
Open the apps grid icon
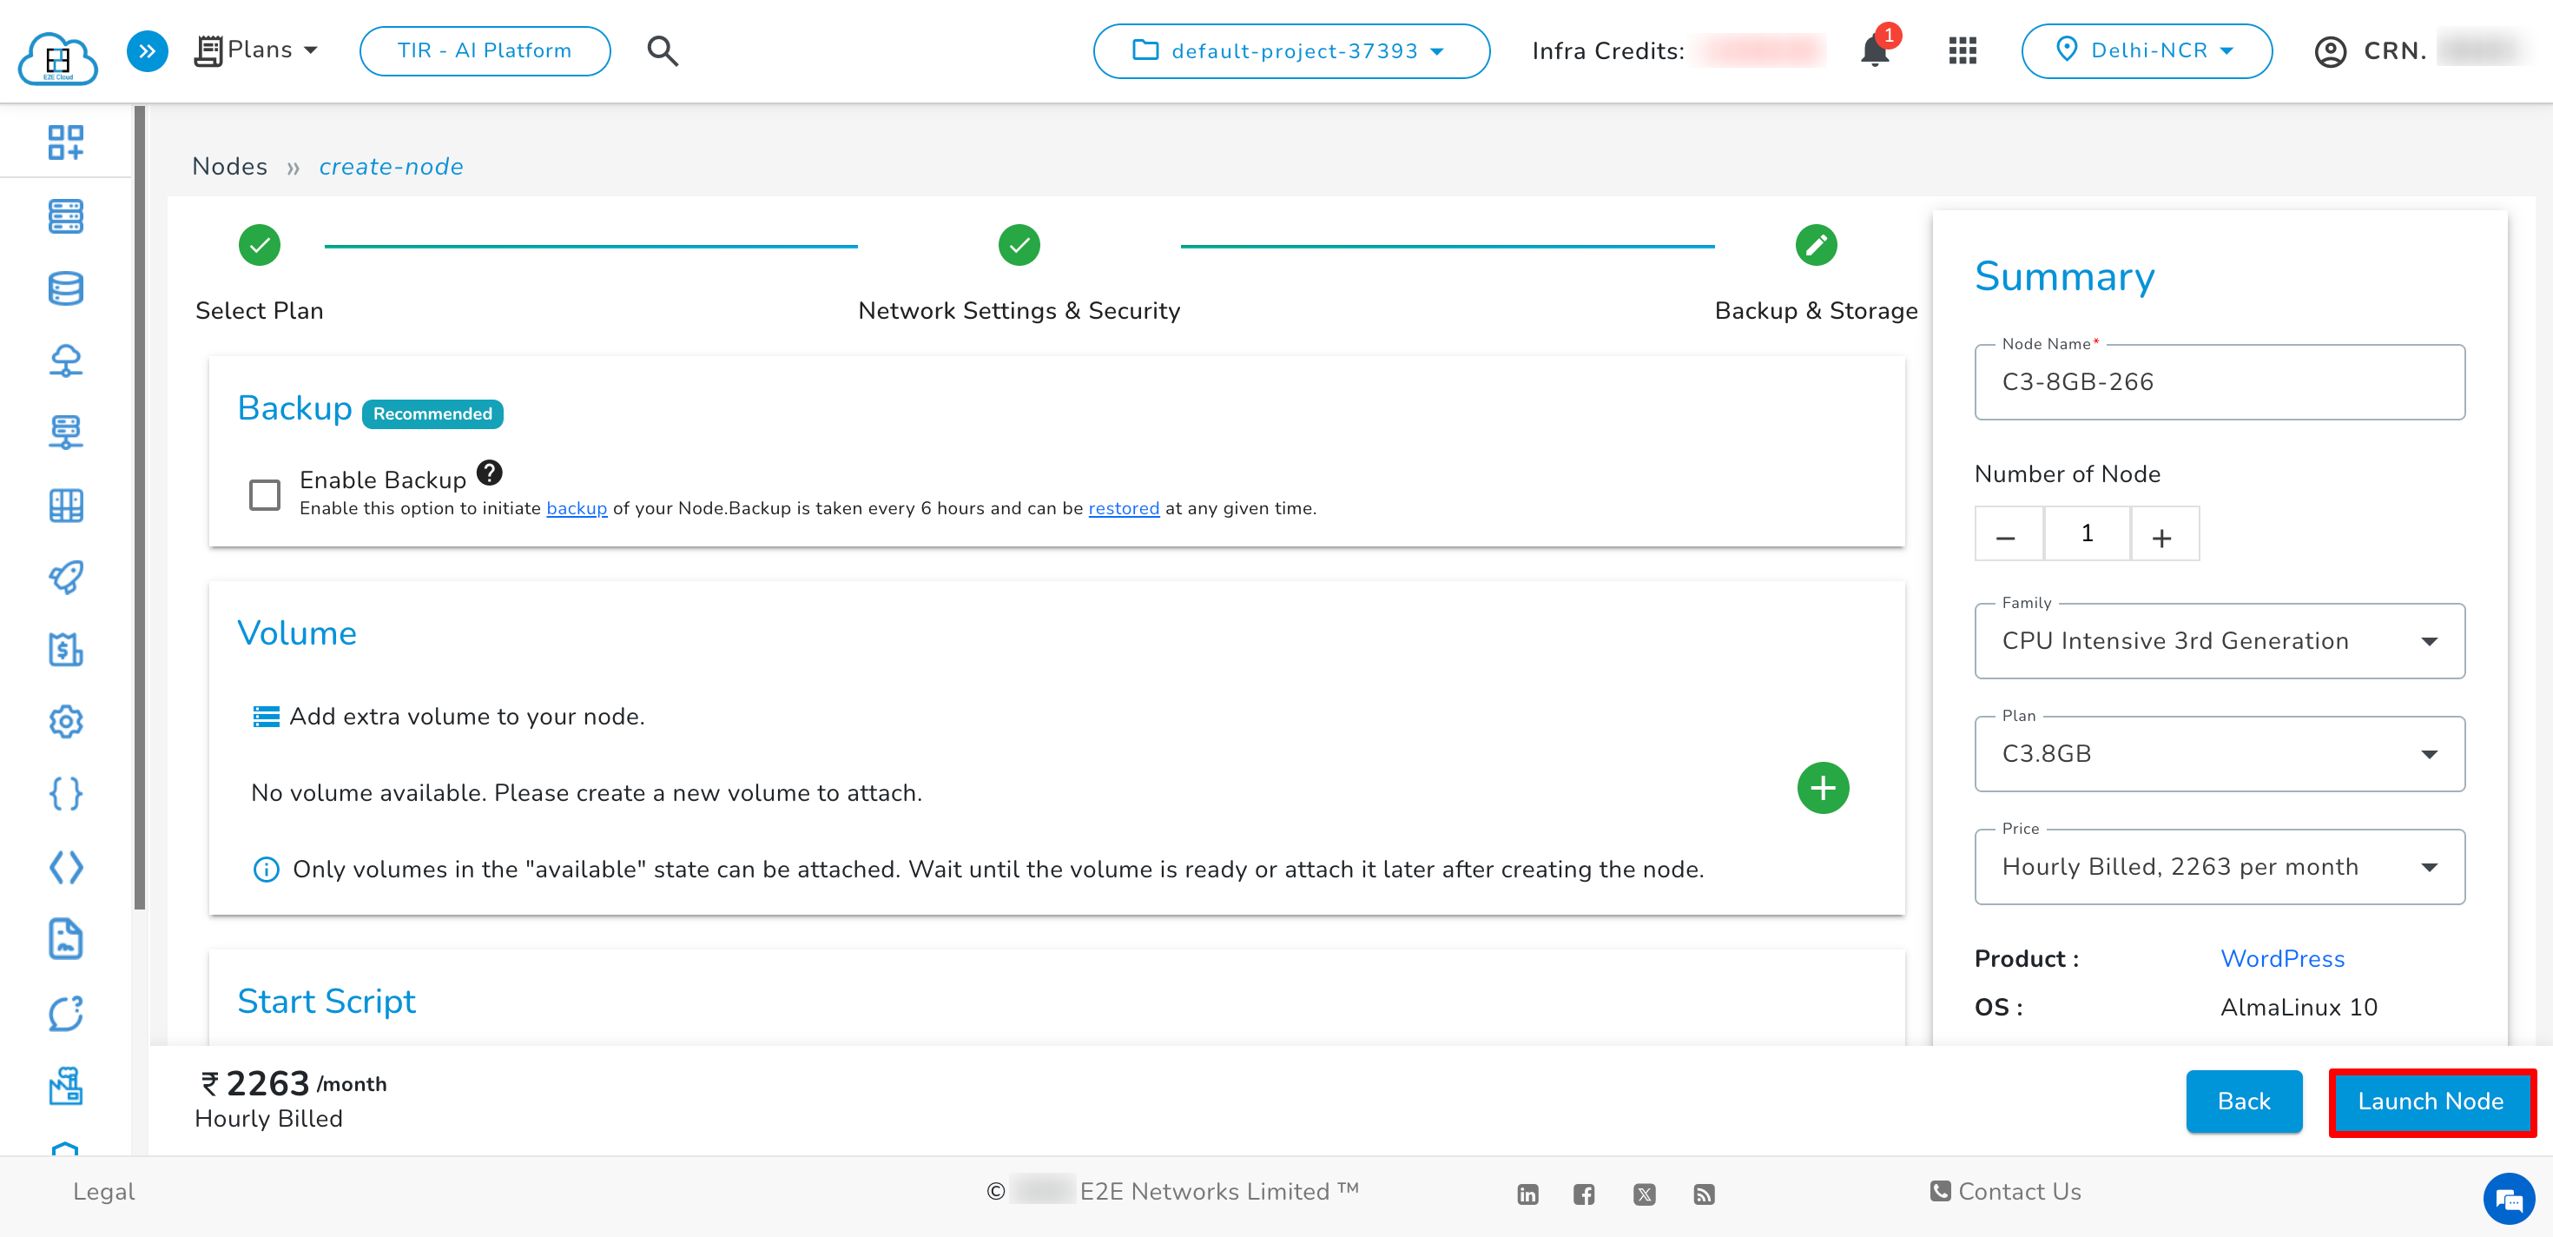pyautogui.click(x=1962, y=51)
